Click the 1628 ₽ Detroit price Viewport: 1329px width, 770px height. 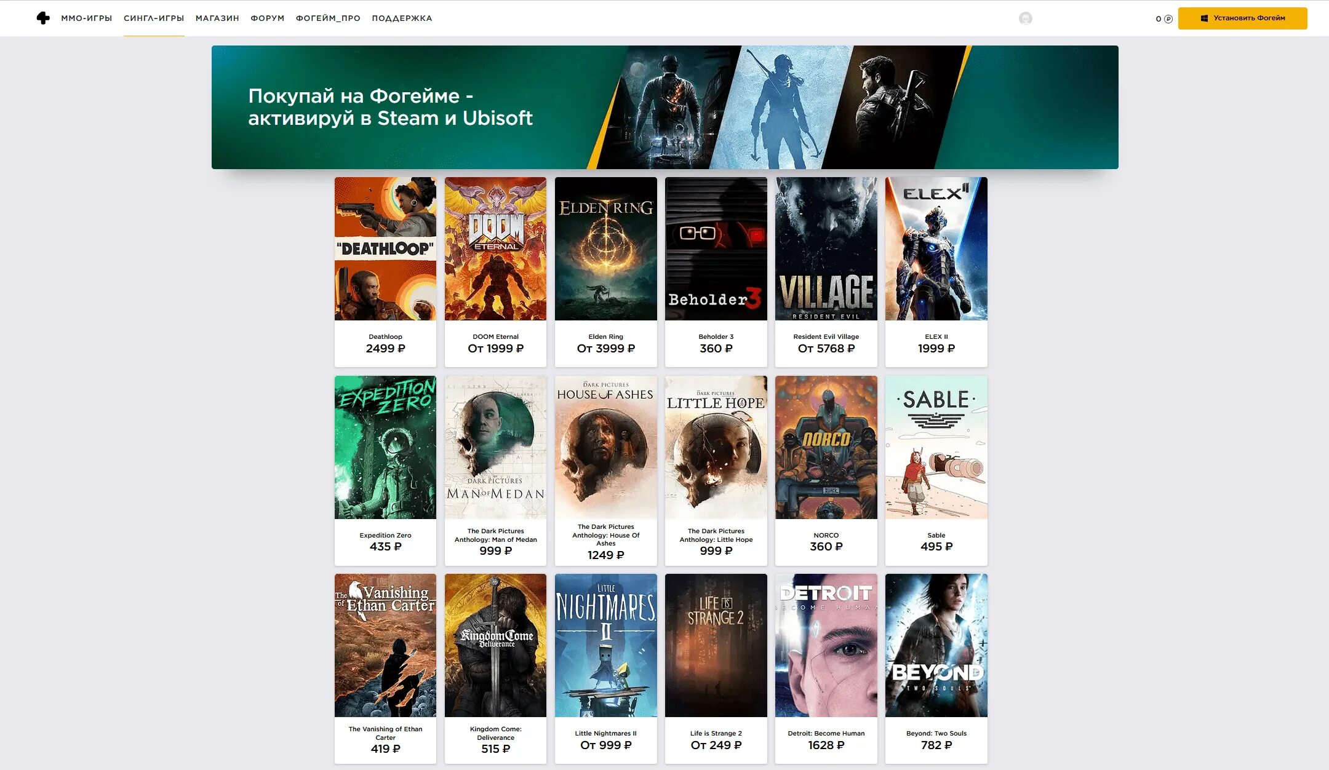(826, 745)
